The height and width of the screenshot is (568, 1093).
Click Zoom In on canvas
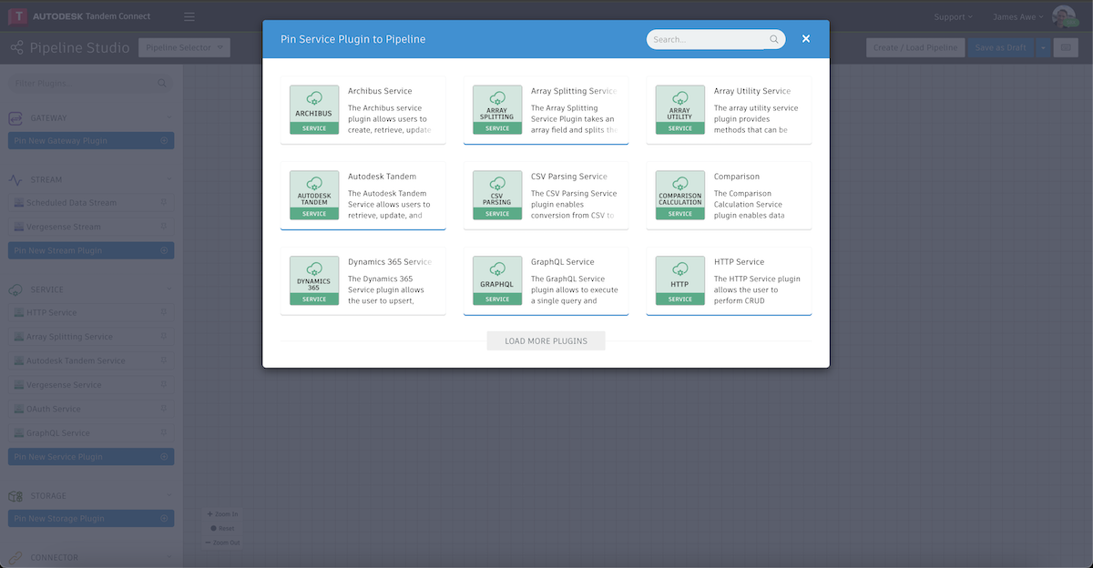point(222,514)
